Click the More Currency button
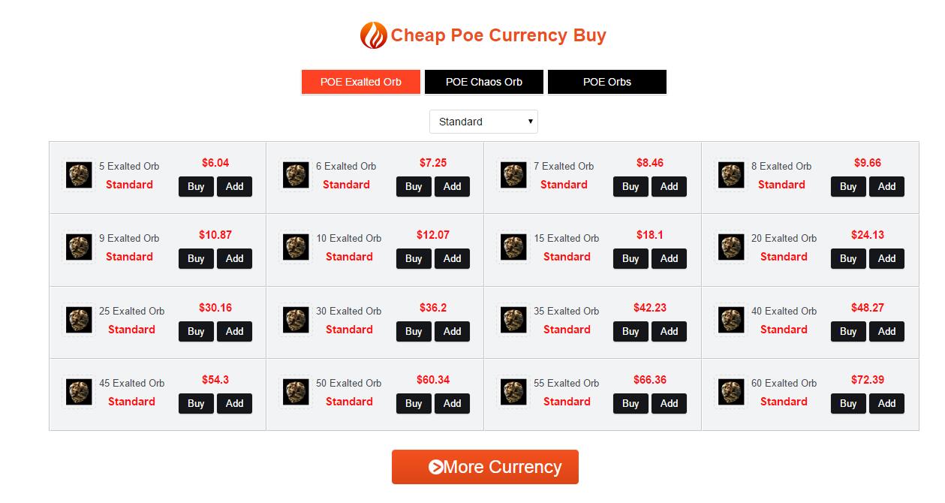945x503 pixels. (485, 467)
